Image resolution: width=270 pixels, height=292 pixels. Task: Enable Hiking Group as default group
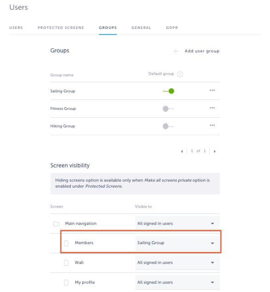point(168,126)
